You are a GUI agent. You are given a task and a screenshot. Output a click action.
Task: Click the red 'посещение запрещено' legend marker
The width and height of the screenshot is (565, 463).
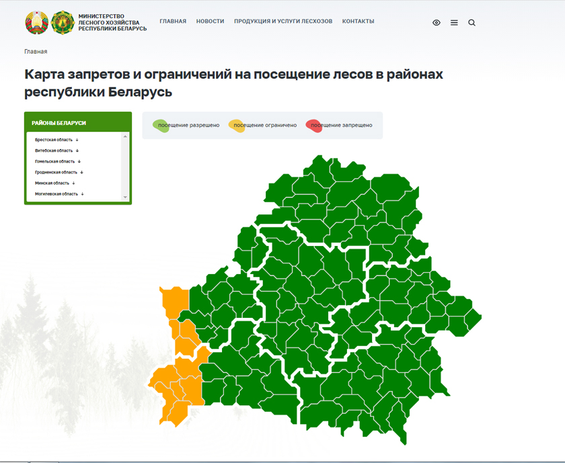click(x=313, y=125)
